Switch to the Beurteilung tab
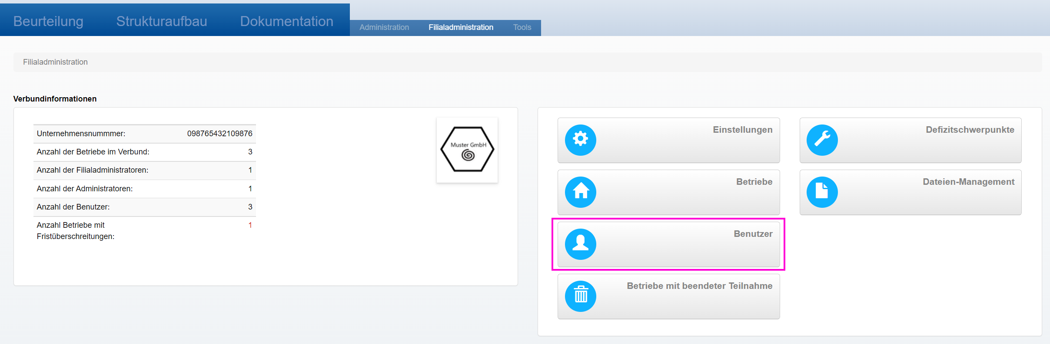 click(x=48, y=21)
